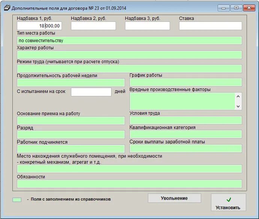Open the Квалификационная категория field
The height and width of the screenshot is (219, 259).
186,134
